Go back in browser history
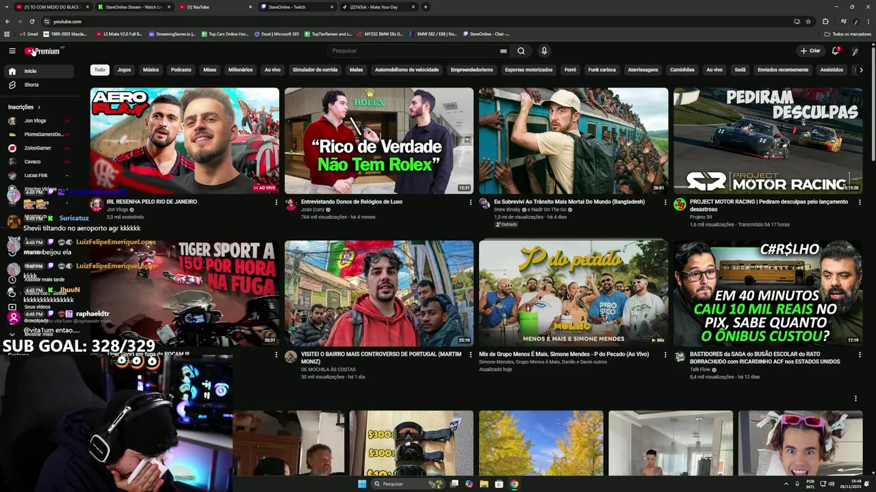 tap(8, 21)
